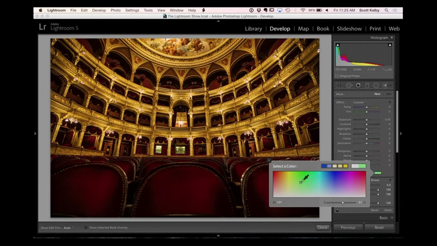The height and width of the screenshot is (246, 437).
Task: Hide the right panel group
Action: click(401, 134)
